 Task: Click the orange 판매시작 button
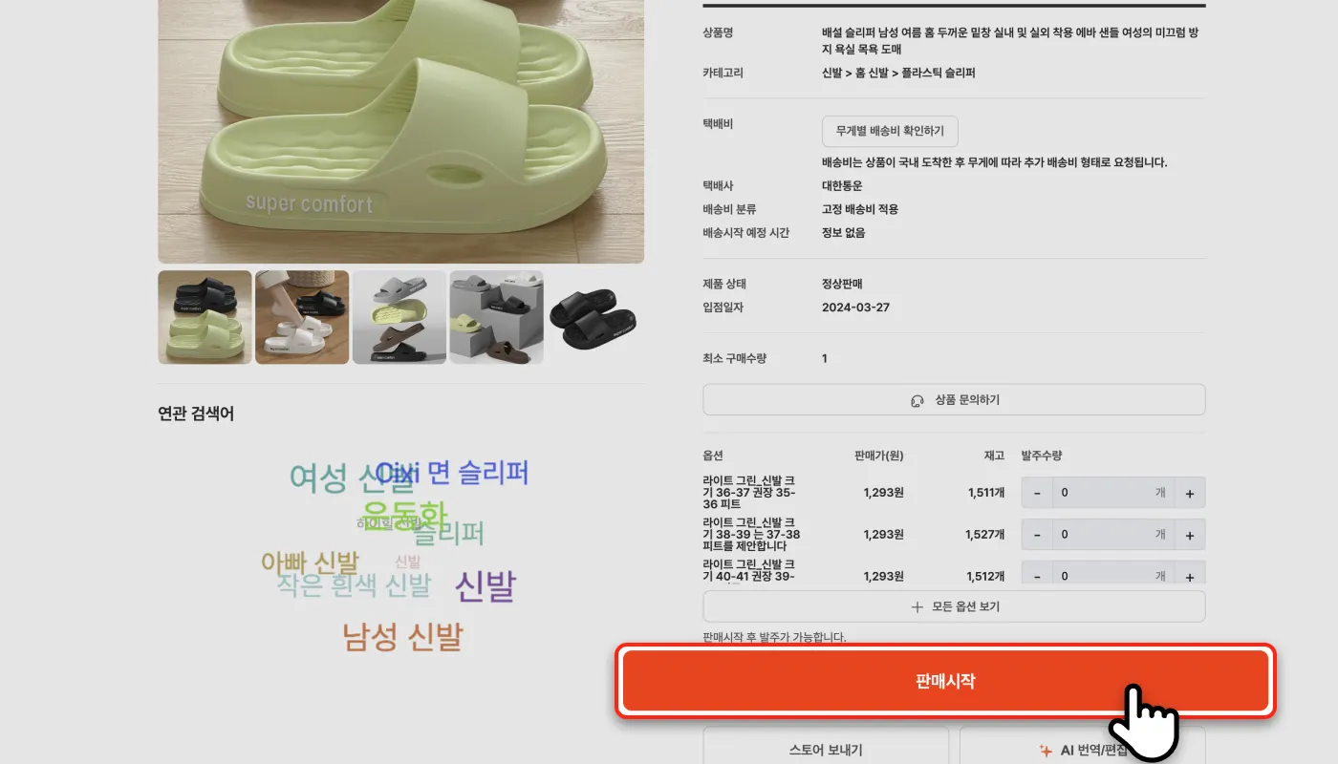click(945, 681)
